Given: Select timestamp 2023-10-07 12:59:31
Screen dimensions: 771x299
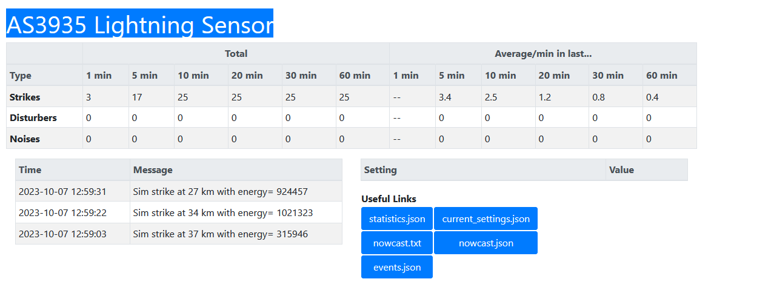Looking at the screenshot, I should click(x=62, y=191).
